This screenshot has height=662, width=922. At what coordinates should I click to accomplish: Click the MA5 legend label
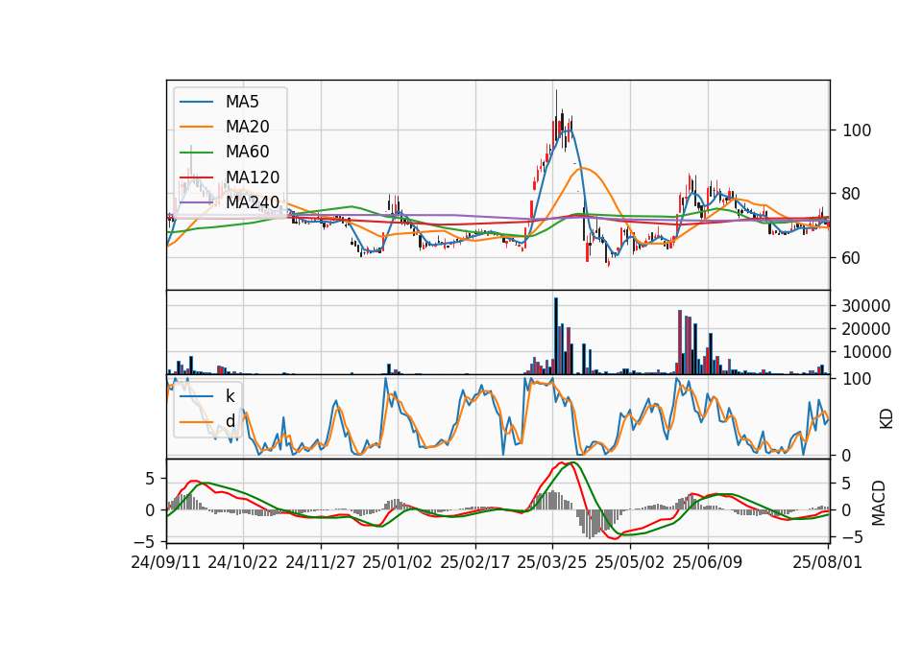(x=242, y=102)
